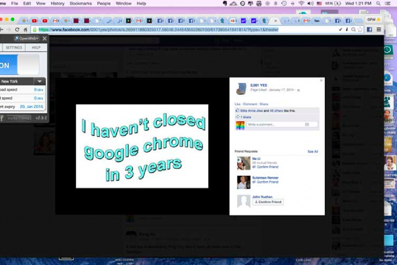Viewport: 397px width, 265px height.
Task: Open the Edit menu
Action: 27,3
